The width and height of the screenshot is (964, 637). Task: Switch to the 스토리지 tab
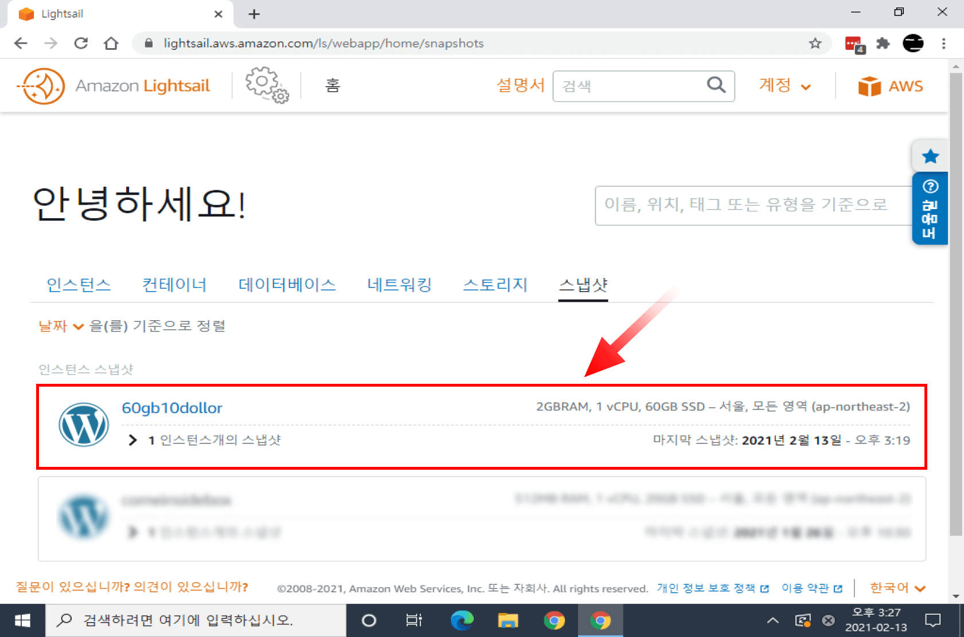(495, 285)
